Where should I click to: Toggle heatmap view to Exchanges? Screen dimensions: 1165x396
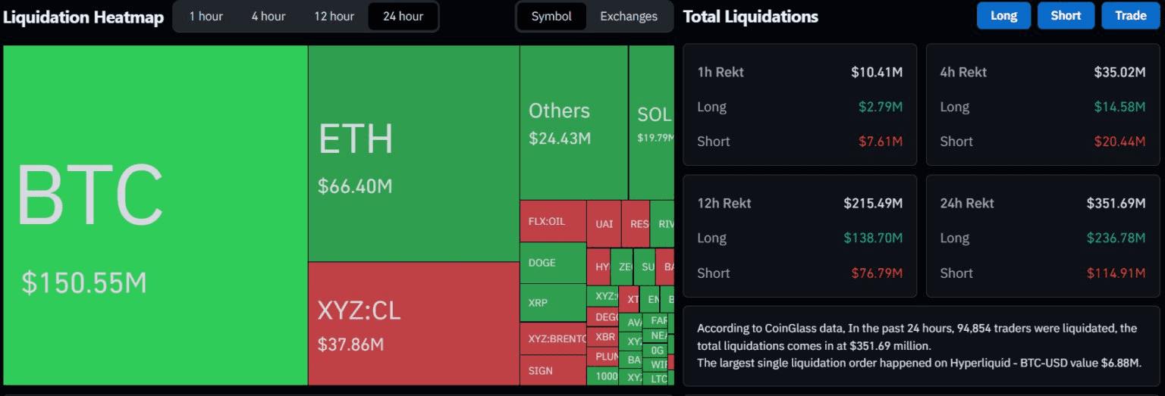point(629,16)
